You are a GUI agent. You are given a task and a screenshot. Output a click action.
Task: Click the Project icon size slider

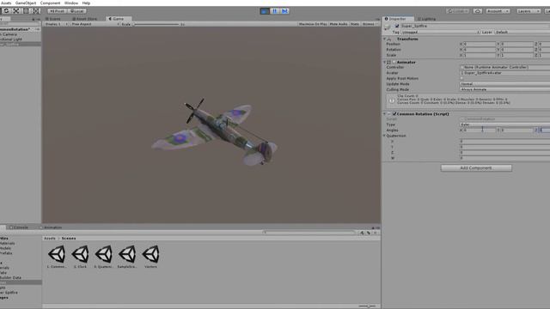[x=368, y=306]
